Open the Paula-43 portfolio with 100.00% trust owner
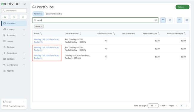194x112 pixels. pyautogui.click(x=47, y=57)
